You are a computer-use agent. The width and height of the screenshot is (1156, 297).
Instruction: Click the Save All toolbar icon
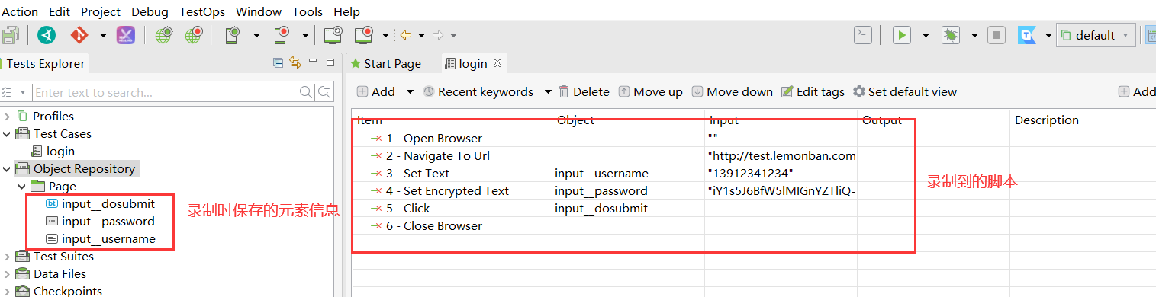10,35
